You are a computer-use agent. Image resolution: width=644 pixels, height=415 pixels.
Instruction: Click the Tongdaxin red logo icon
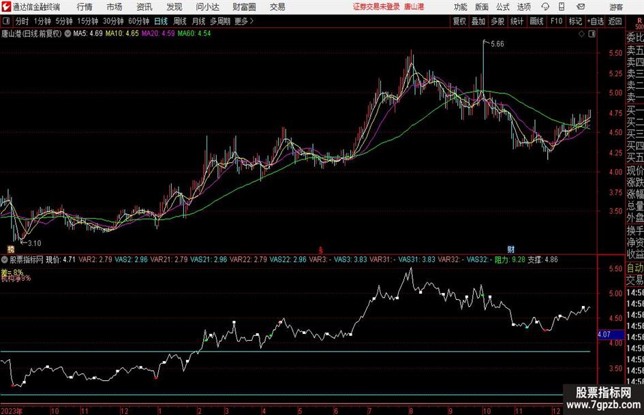click(x=6, y=7)
